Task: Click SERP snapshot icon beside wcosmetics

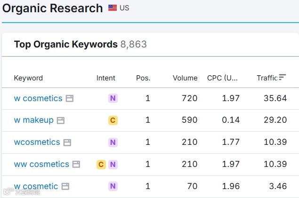Action: pyautogui.click(x=67, y=143)
